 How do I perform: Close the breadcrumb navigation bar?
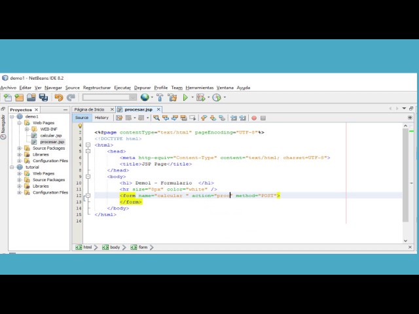tap(410, 247)
